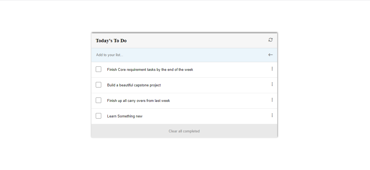
Task: Mark 'Finish up all carry overs' as done
Action: 98,100
